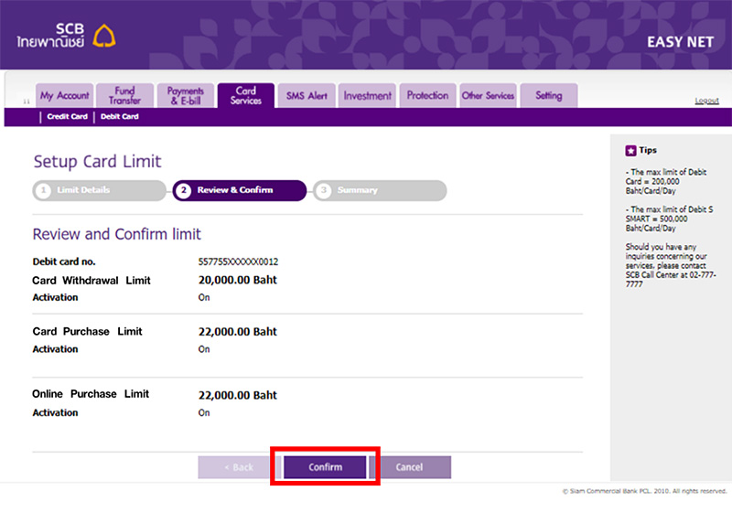Screen dimensions: 732x512
Task: Switch to the Setting tab
Action: point(549,96)
